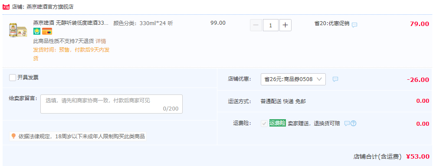Click the 颜色分类：330ml*24 听 text
The image size is (433, 166).
point(143,23)
